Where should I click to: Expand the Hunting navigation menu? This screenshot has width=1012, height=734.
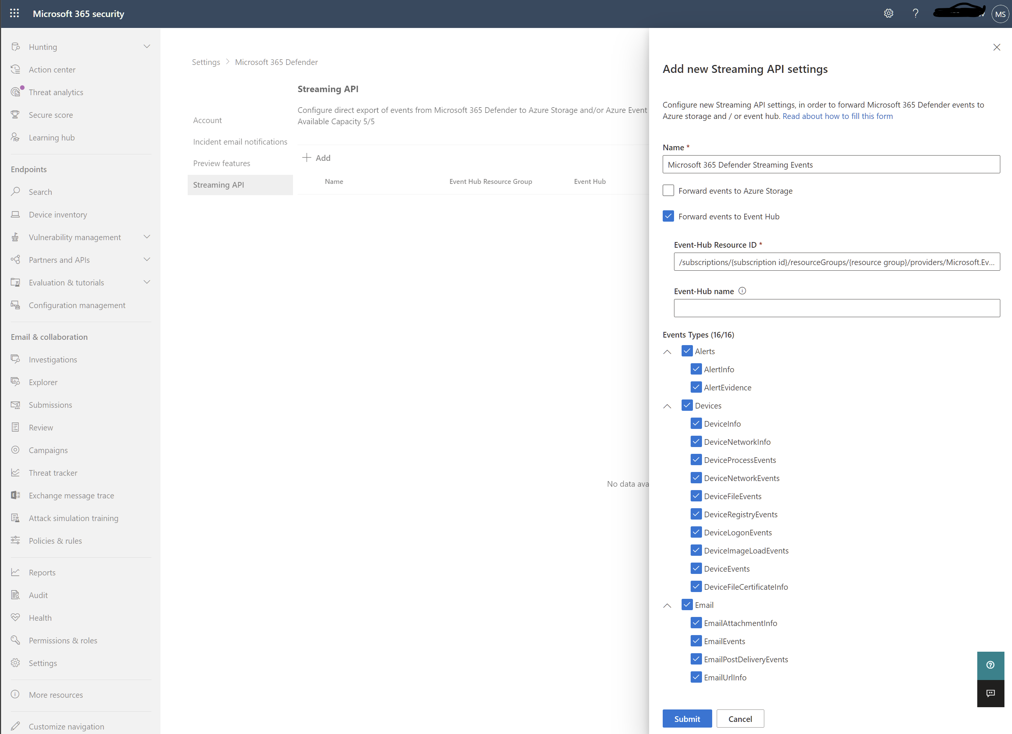147,46
